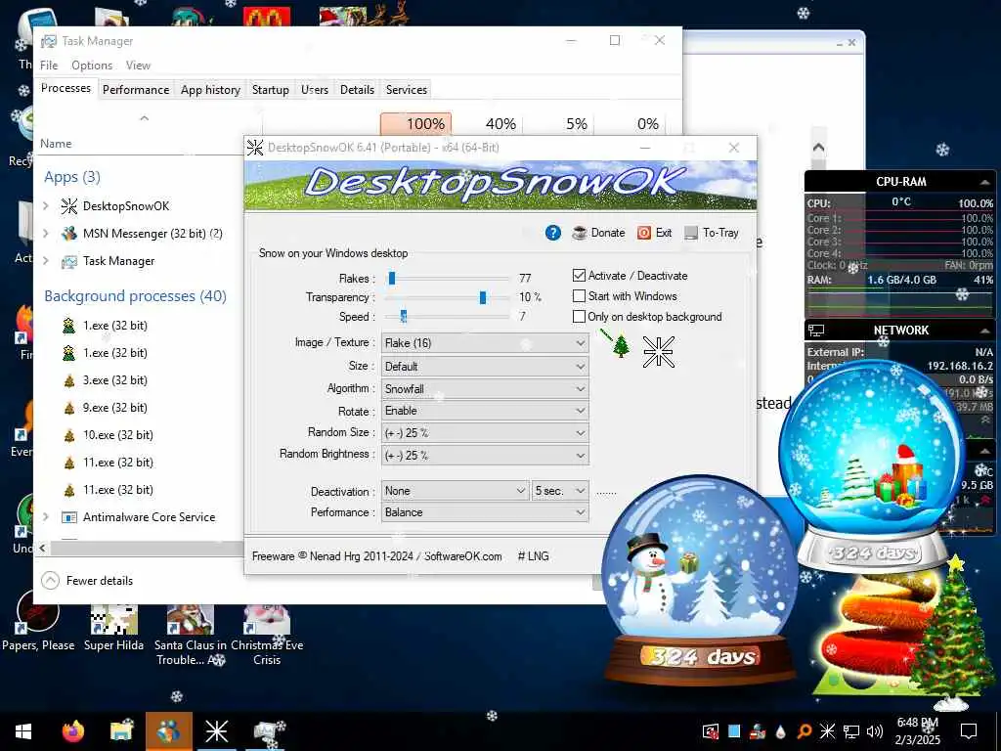Expand the MSN Messenger process group
This screenshot has width=1001, height=751.
pyautogui.click(x=46, y=233)
